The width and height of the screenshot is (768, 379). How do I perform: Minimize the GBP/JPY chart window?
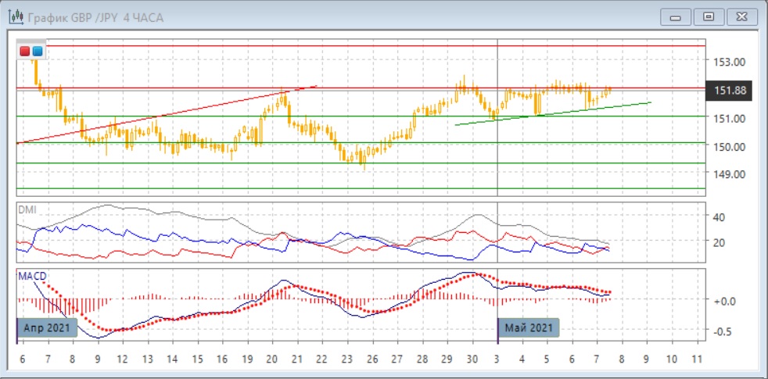[676, 16]
